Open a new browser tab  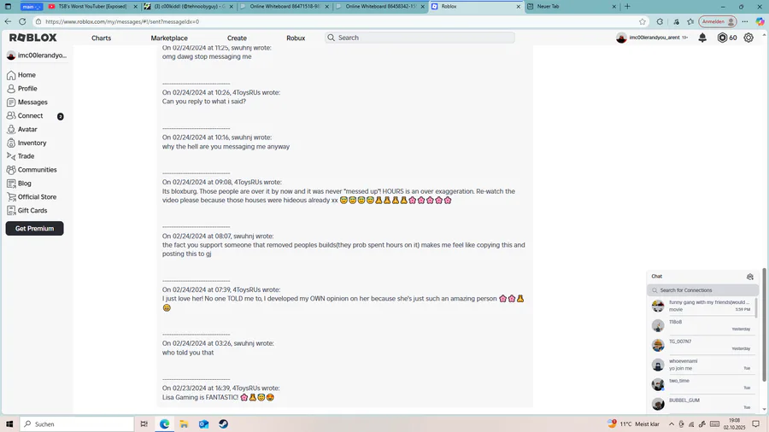627,6
